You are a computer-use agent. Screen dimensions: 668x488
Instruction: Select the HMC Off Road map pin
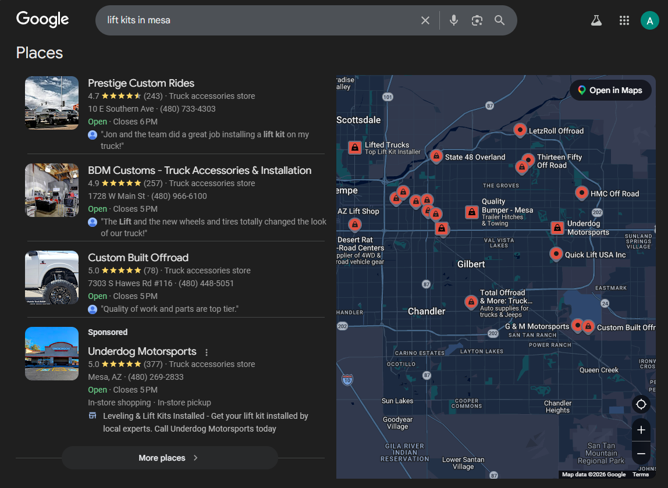click(x=581, y=193)
